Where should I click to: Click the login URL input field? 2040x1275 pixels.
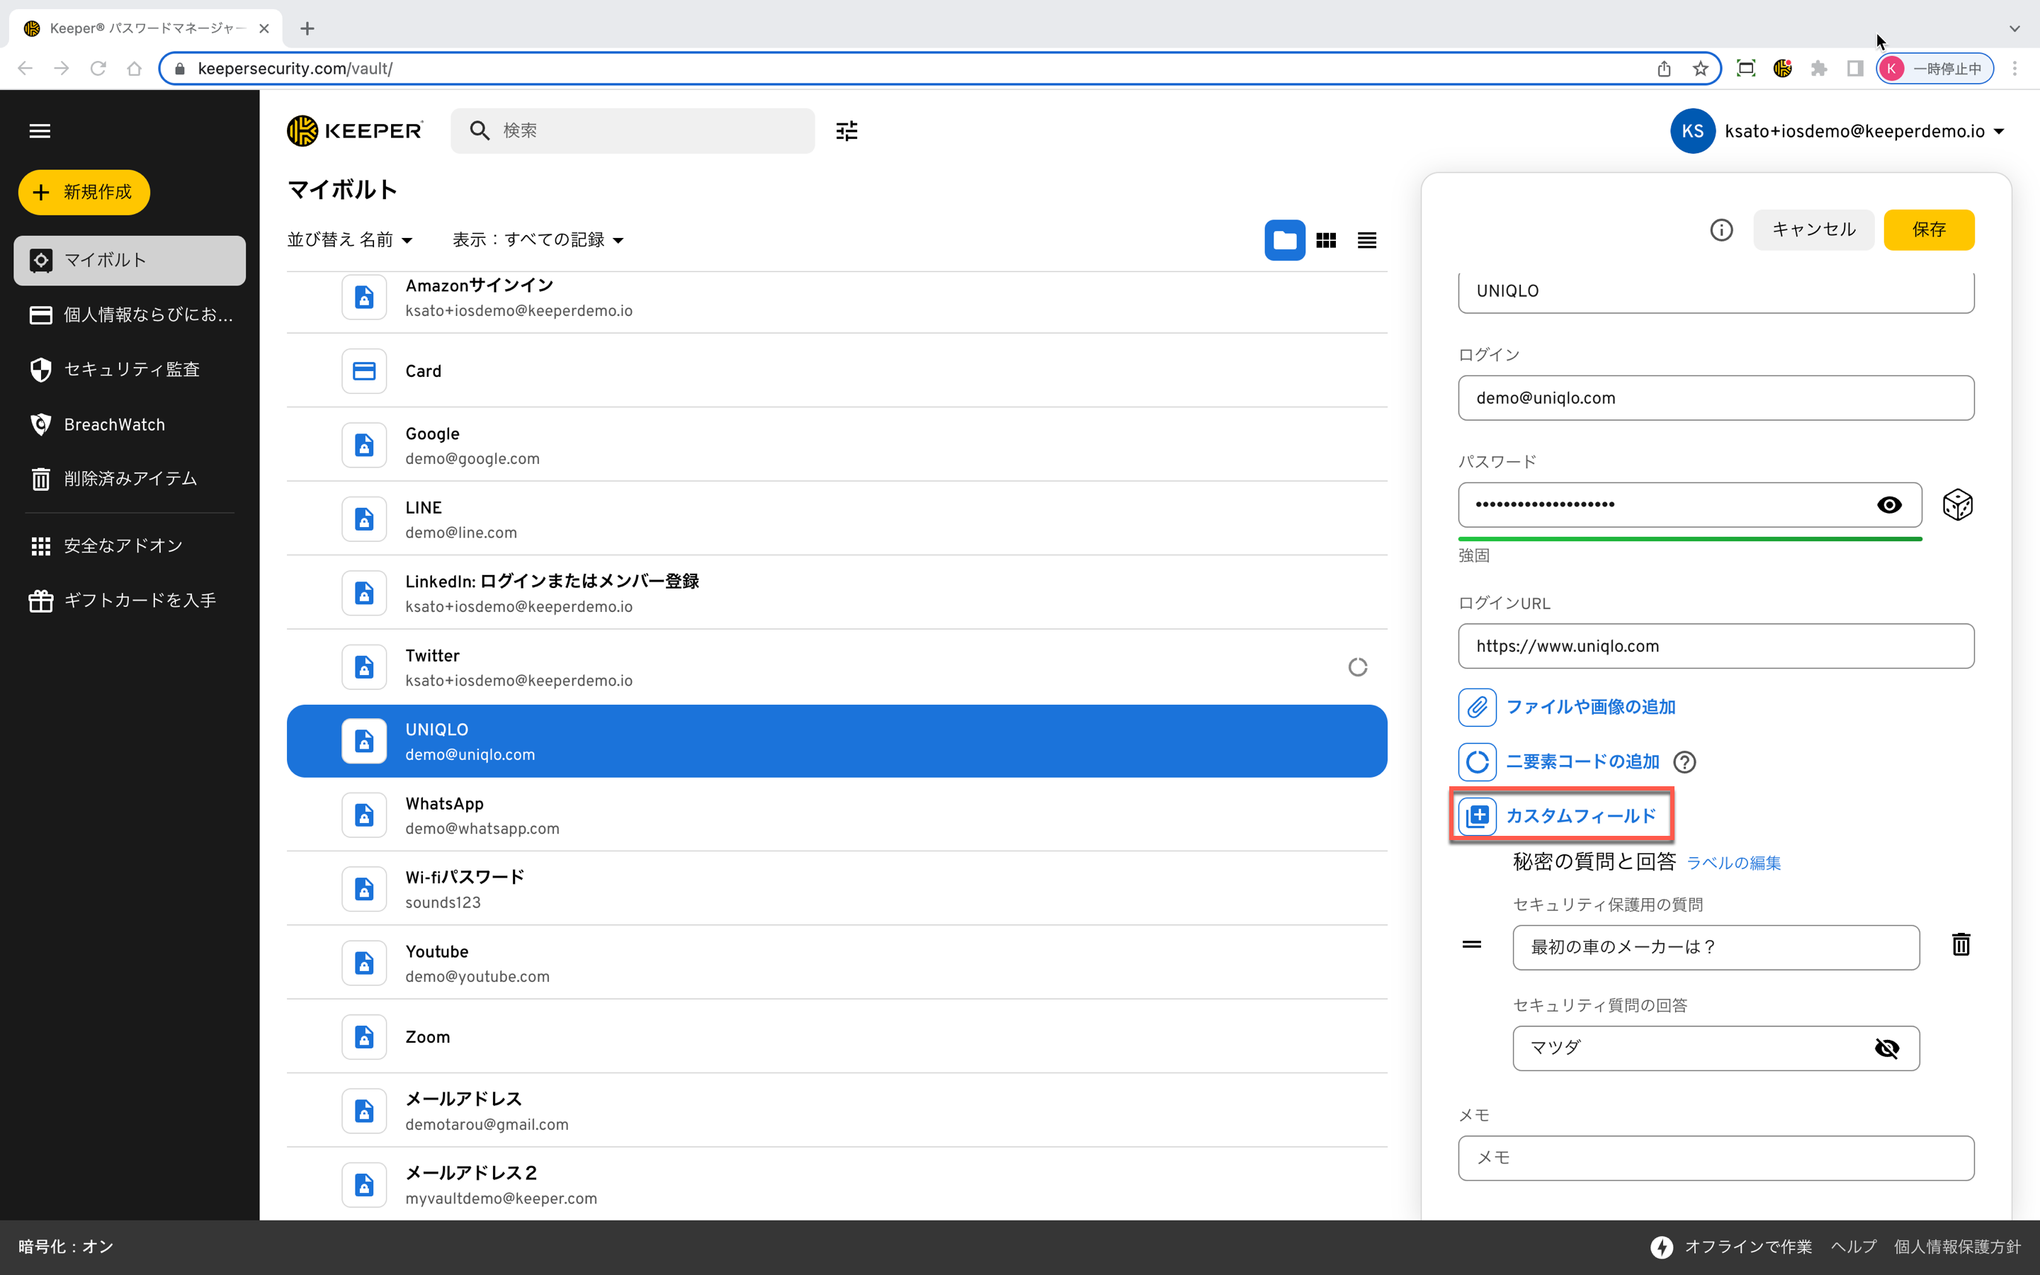[1716, 646]
